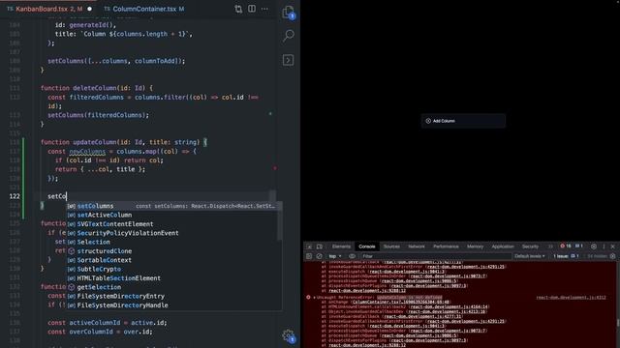Open the Default levels dropdown
The image size is (620, 348).
530,256
